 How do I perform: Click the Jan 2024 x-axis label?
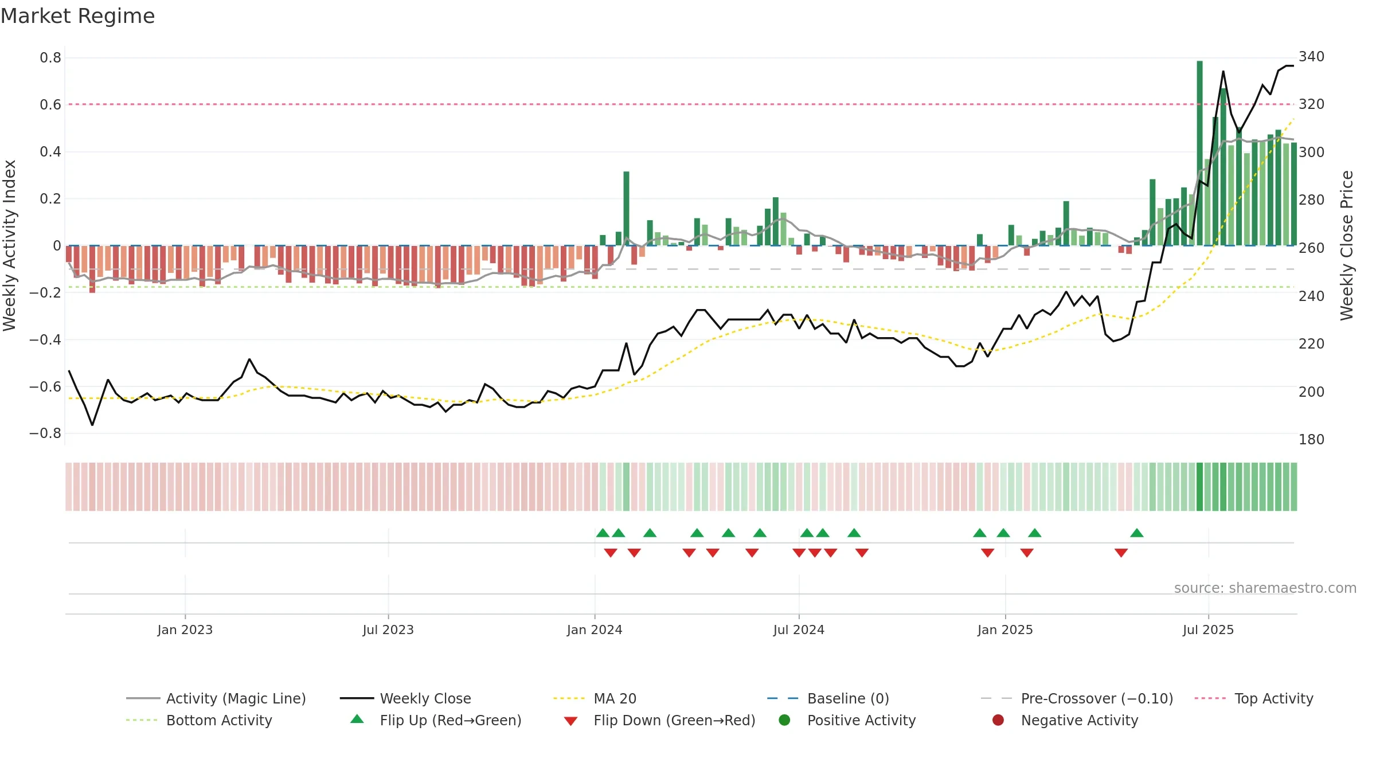tap(595, 630)
